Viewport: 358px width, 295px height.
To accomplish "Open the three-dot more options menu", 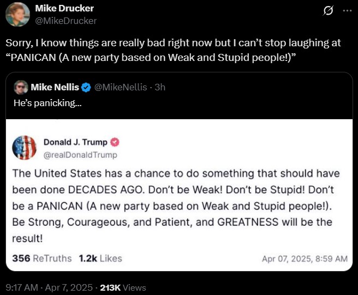I will click(x=347, y=10).
